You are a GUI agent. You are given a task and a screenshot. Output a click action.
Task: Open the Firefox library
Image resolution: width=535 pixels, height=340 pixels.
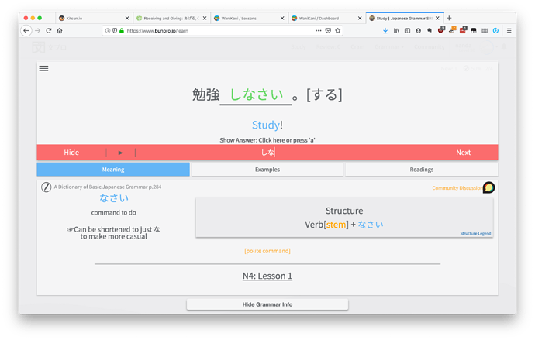click(x=396, y=31)
